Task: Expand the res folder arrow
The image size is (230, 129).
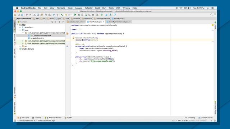Action: click(20, 46)
